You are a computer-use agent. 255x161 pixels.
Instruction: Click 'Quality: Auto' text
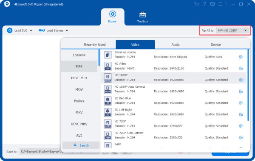click(x=213, y=57)
